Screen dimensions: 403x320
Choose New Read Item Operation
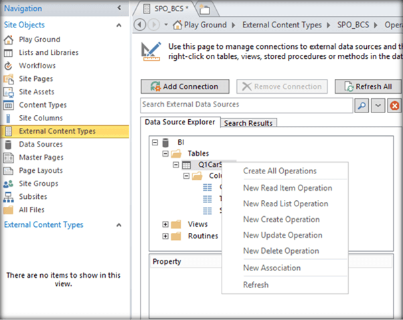click(287, 188)
